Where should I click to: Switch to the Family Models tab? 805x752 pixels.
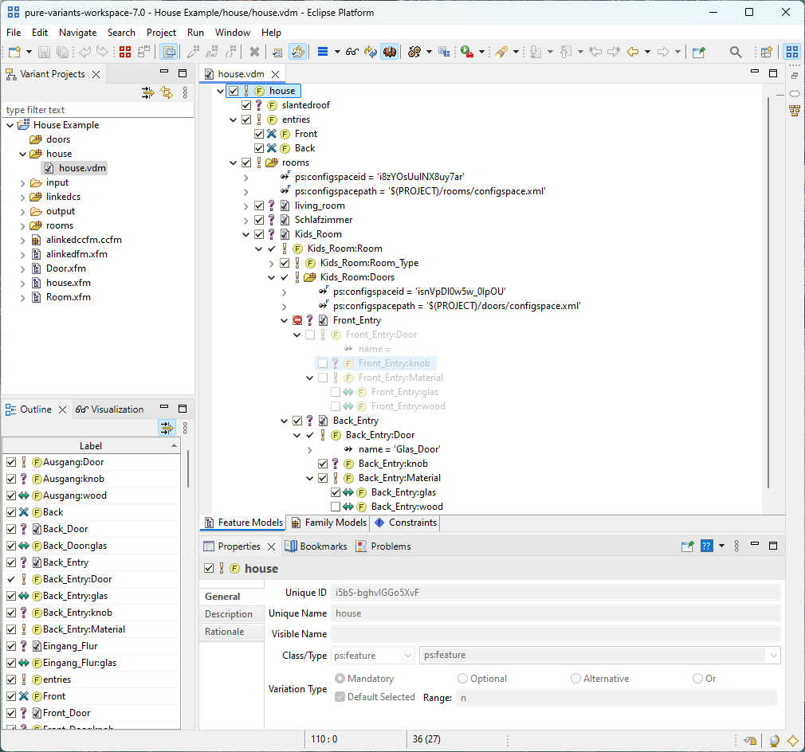(x=328, y=523)
